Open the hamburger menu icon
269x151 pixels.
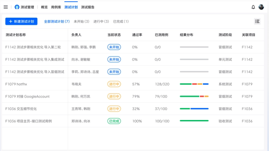point(6,7)
